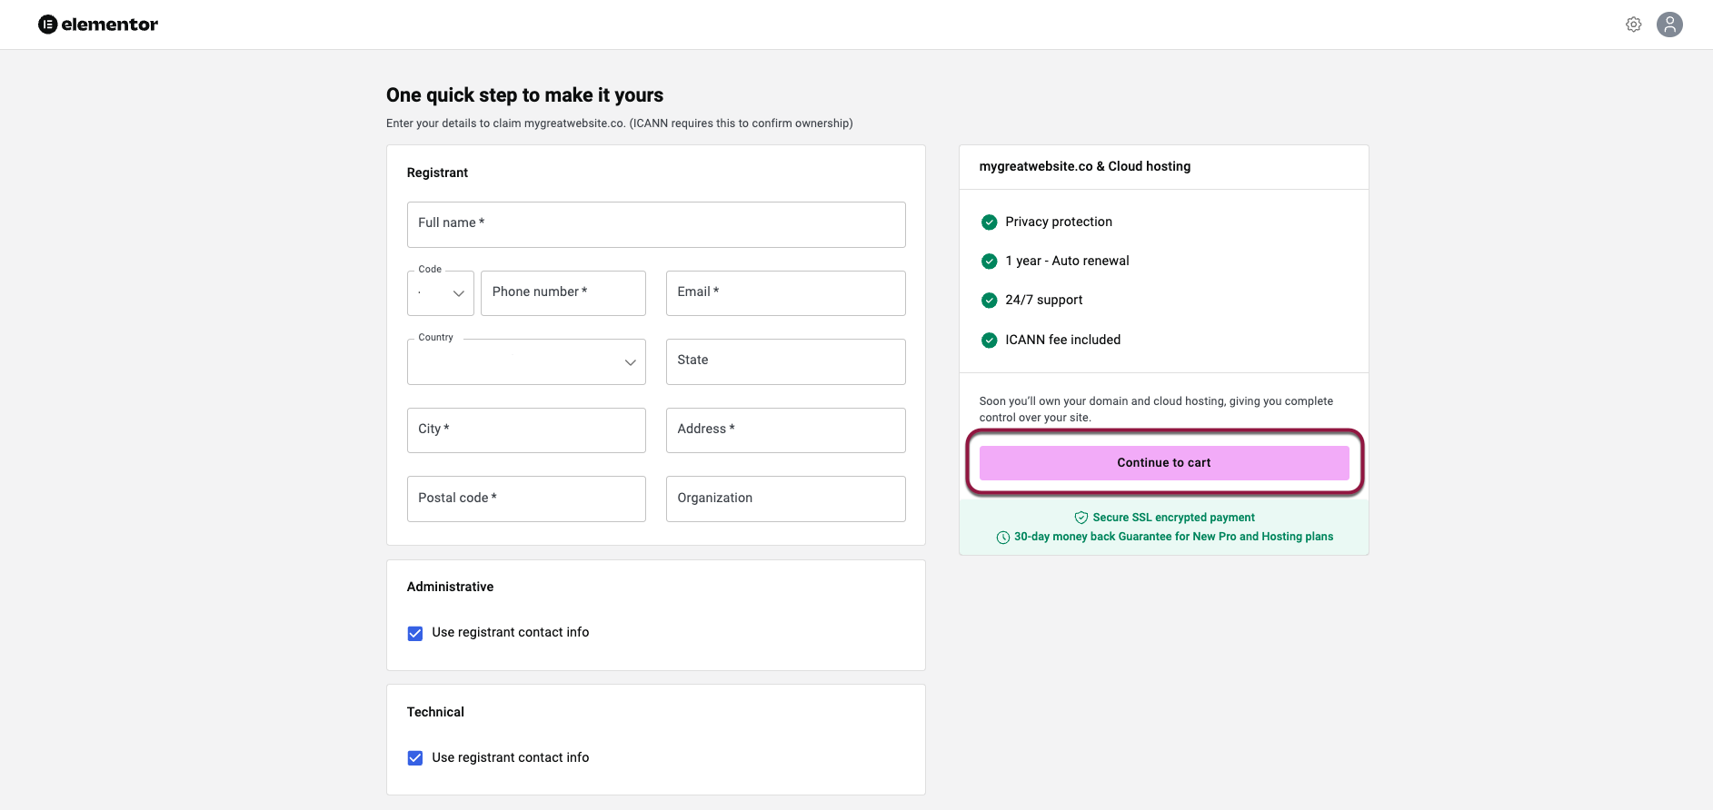
Task: Click the Privacy protection checkmark icon
Action: [x=990, y=222]
